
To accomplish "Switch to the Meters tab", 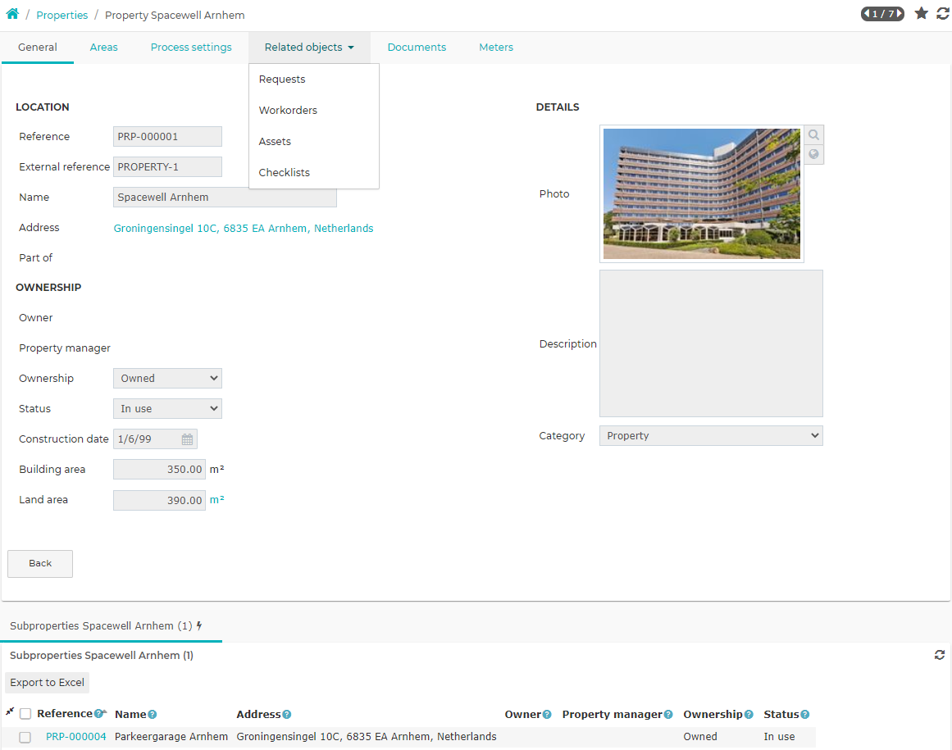I will pyautogui.click(x=496, y=48).
